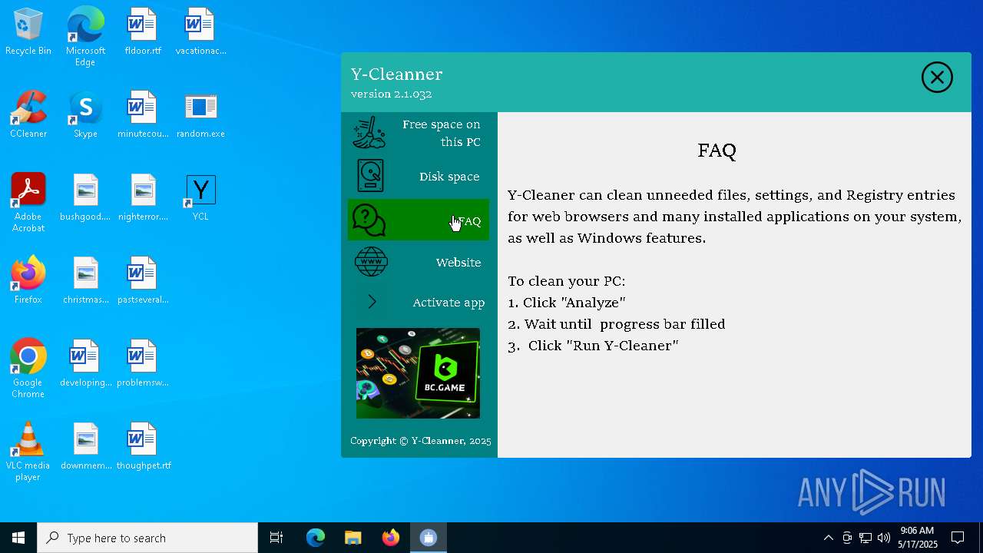Open the YCL desktop shortcut

click(200, 198)
